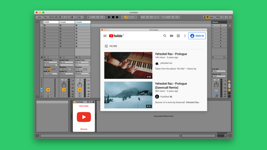Image resolution: width=267 pixels, height=150 pixels.
Task: Toggle the YouTube device activator
Action: 74,102
